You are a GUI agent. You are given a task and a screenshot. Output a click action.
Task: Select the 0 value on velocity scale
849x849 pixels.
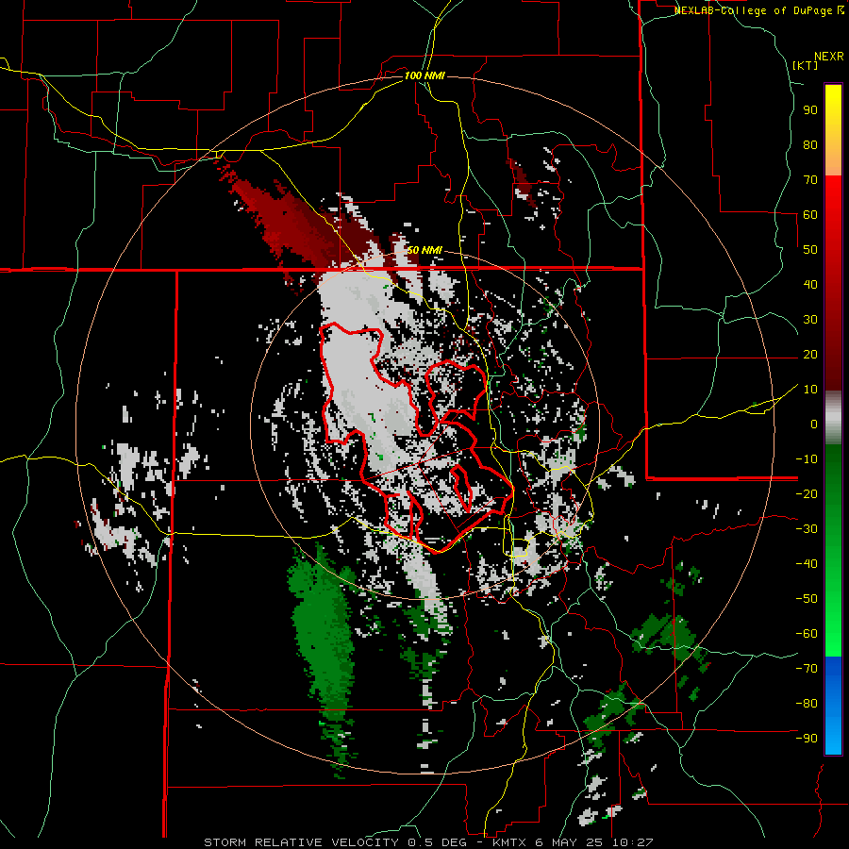click(814, 424)
